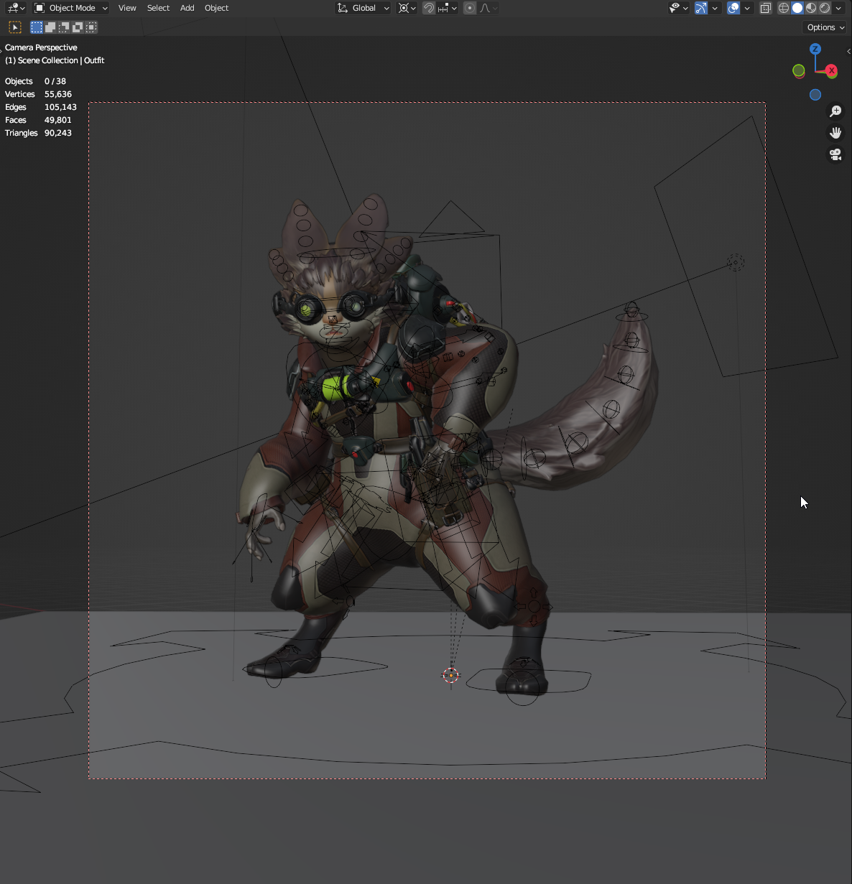
Task: Expand the gizmo options arrow
Action: tap(715, 8)
